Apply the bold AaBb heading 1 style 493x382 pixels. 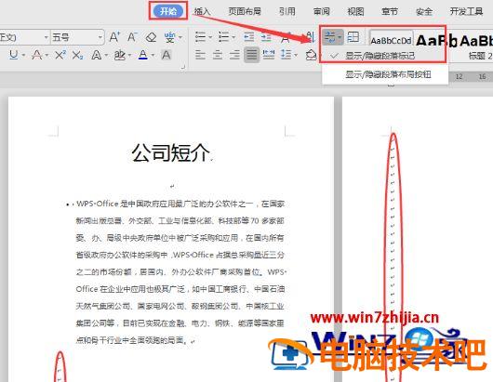click(x=436, y=41)
